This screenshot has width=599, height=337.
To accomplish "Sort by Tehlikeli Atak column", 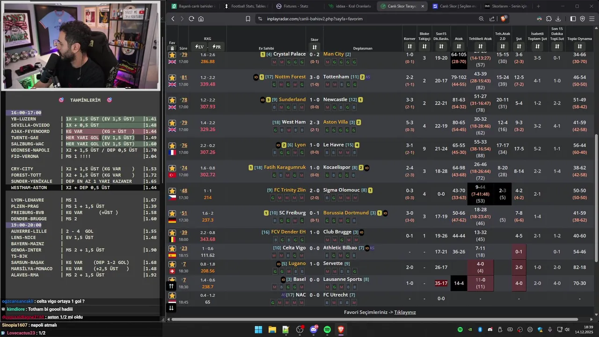I will coord(480,46).
